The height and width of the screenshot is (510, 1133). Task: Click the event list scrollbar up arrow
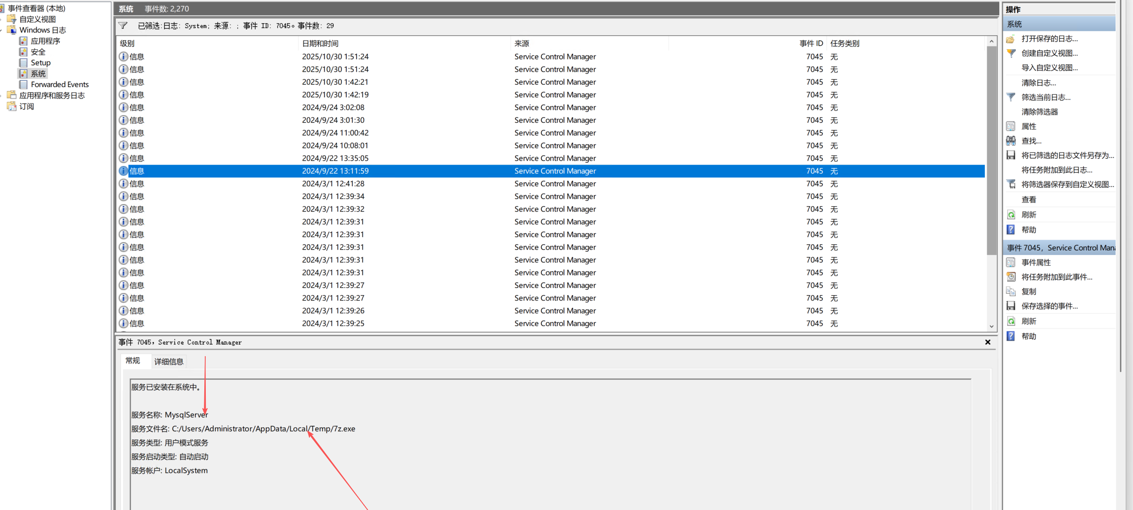click(x=991, y=42)
